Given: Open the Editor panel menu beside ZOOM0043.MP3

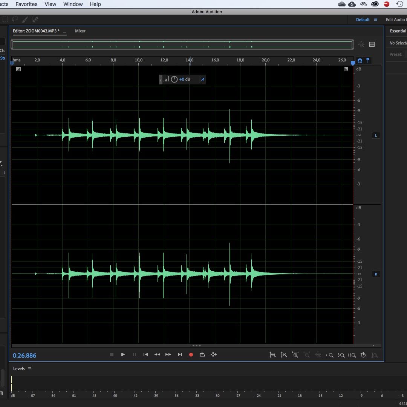Looking at the screenshot, I should point(65,31).
